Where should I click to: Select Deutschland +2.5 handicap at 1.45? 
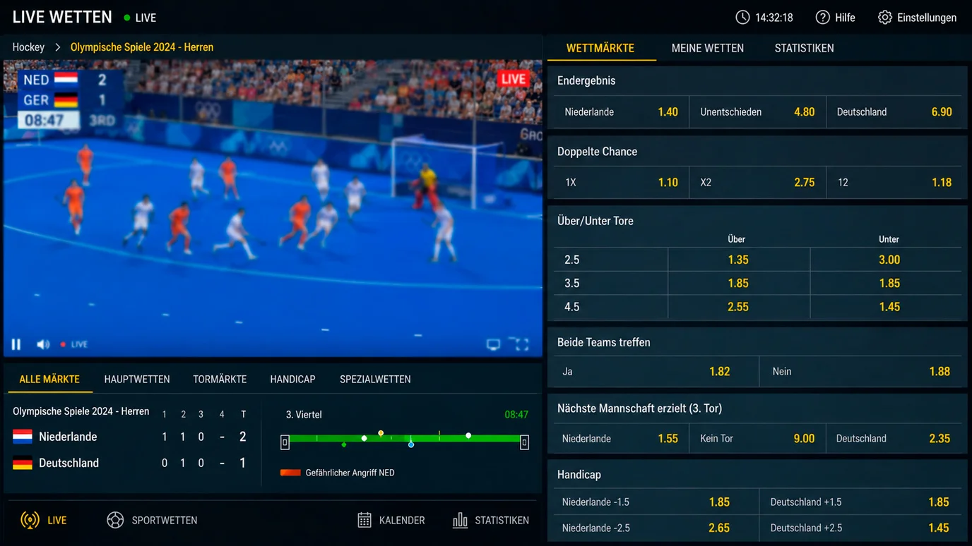pos(861,528)
